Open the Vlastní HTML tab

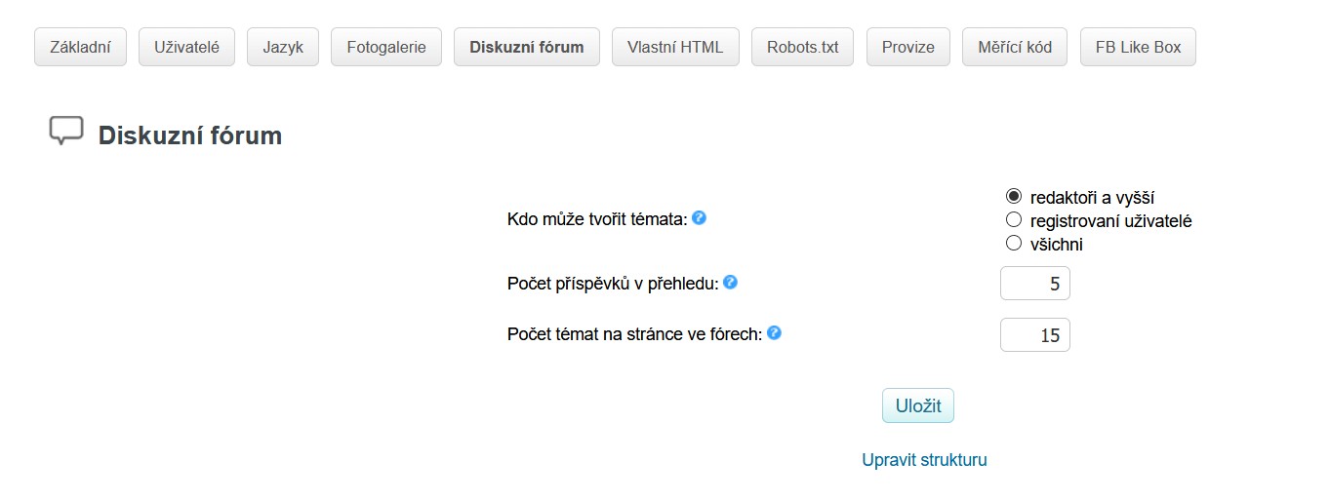675,47
